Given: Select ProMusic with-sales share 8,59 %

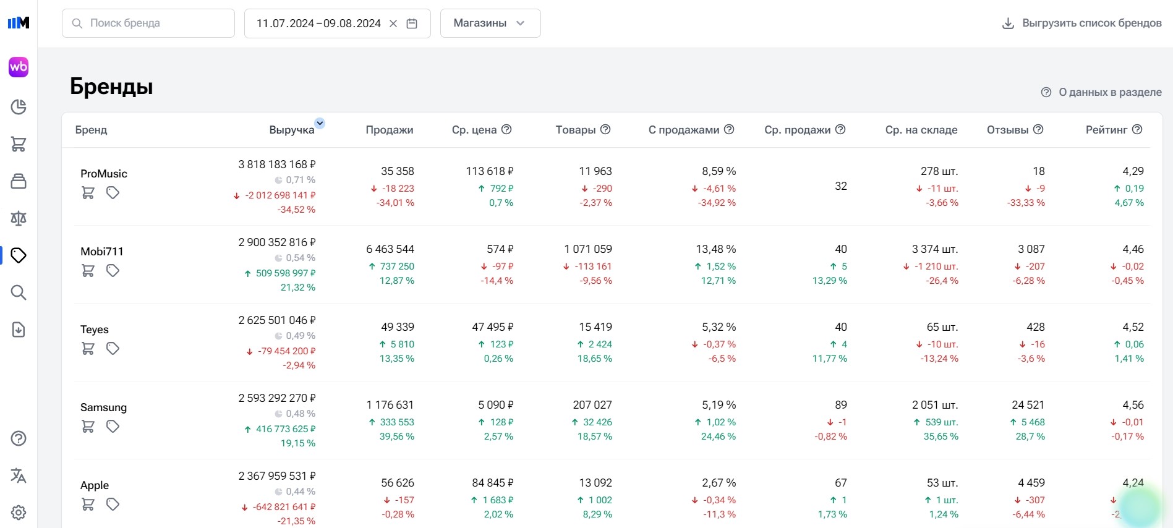Looking at the screenshot, I should pos(719,171).
